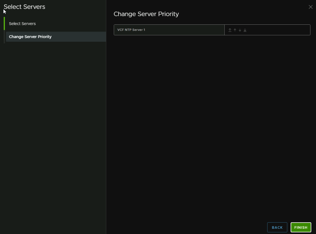Move VCF NTP Server 1 to bottom

tap(245, 30)
